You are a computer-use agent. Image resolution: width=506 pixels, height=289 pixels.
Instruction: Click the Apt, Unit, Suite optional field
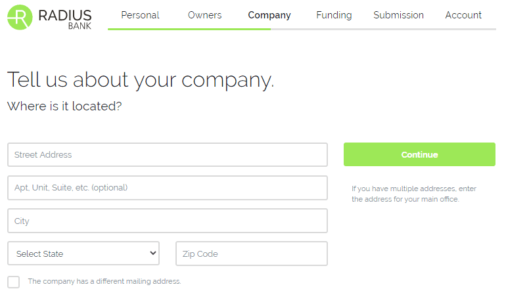point(168,188)
